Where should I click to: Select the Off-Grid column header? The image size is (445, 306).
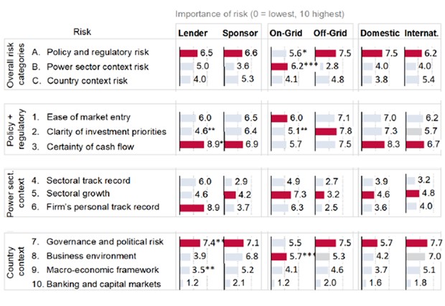coord(329,33)
